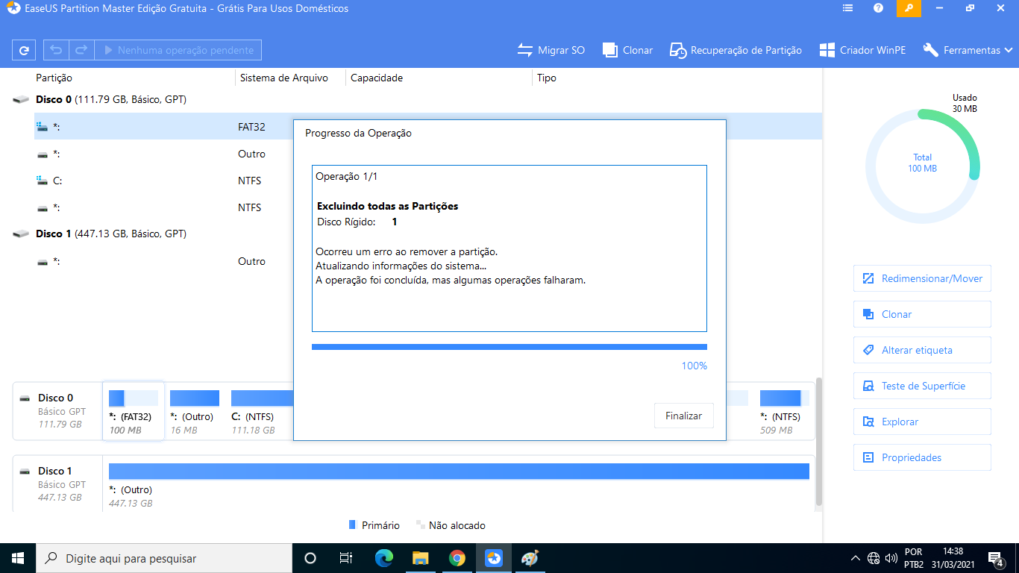Select the 100 MB FAT32 block in disk map
Viewport: 1019px width, 573px height.
tap(133, 411)
